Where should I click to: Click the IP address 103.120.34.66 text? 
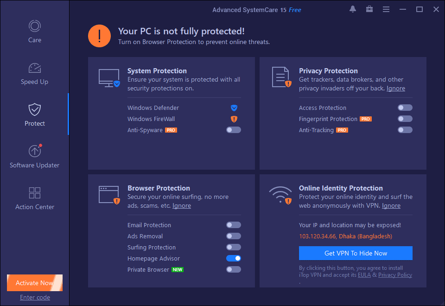click(x=318, y=236)
